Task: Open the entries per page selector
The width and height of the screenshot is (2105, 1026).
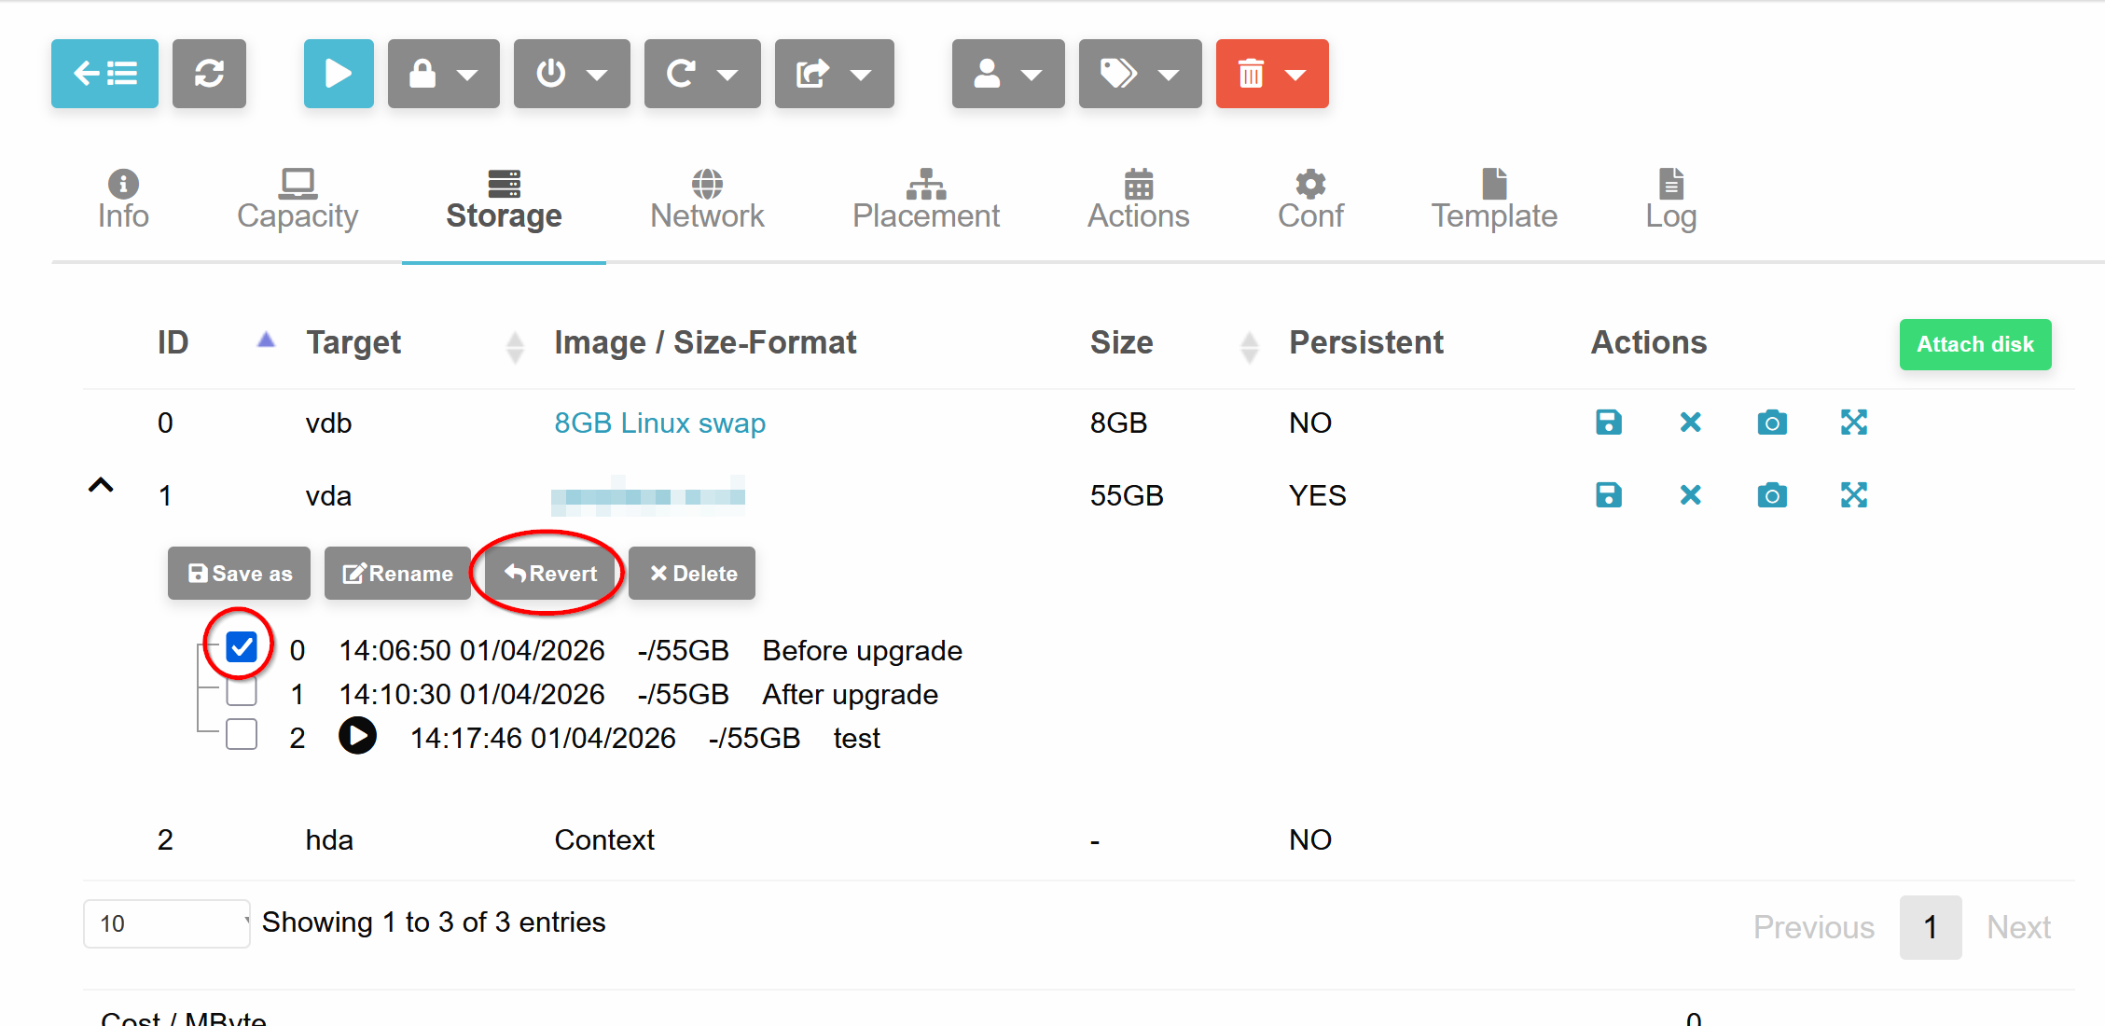Action: (x=167, y=923)
